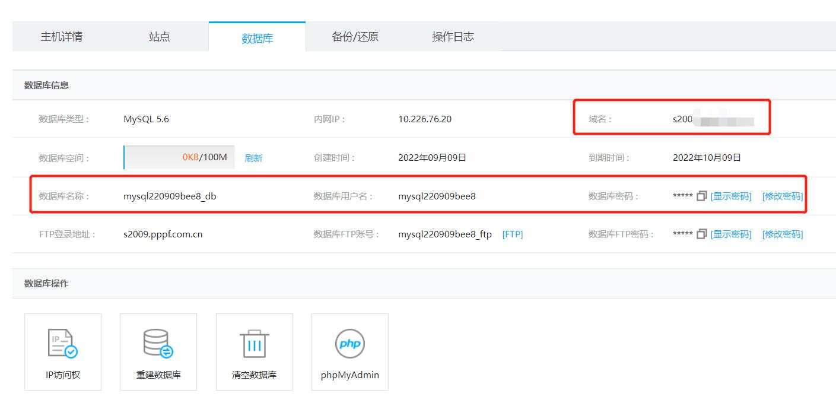Change the database password via 修改密码

pos(783,195)
